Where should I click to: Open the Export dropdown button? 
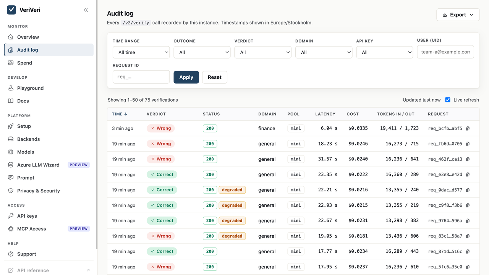tap(458, 15)
